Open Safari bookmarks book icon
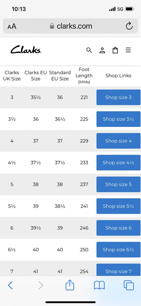The image size is (141, 306). (x=99, y=285)
